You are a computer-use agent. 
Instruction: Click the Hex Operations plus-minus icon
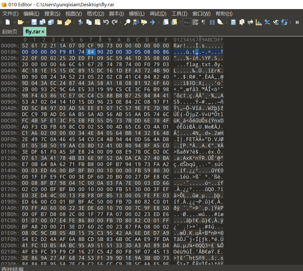tap(267, 22)
